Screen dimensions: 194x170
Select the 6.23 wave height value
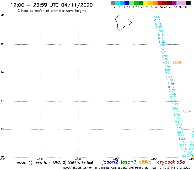182,139
